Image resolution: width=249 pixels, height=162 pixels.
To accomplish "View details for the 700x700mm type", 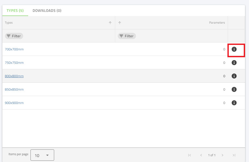I will coord(234,49).
